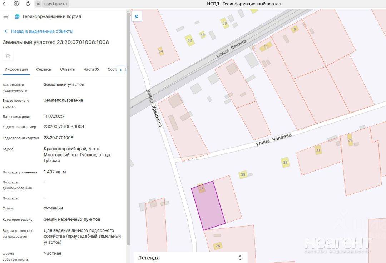386x263 pixels.
Task: Select the Части ЗУ tab
Action: pos(91,69)
